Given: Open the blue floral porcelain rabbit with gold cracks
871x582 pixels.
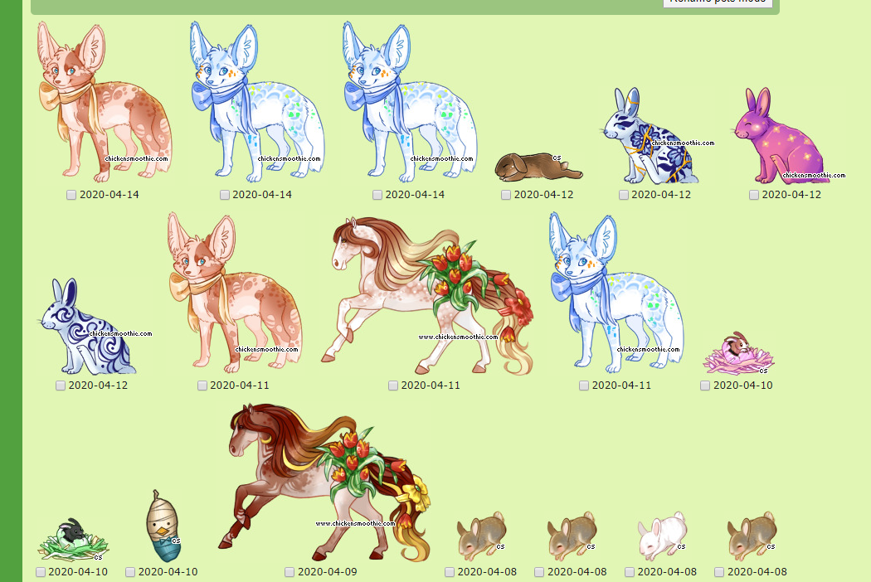Looking at the screenshot, I should pyautogui.click(x=651, y=135).
